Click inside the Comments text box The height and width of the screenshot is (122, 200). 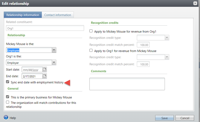coord(127,84)
